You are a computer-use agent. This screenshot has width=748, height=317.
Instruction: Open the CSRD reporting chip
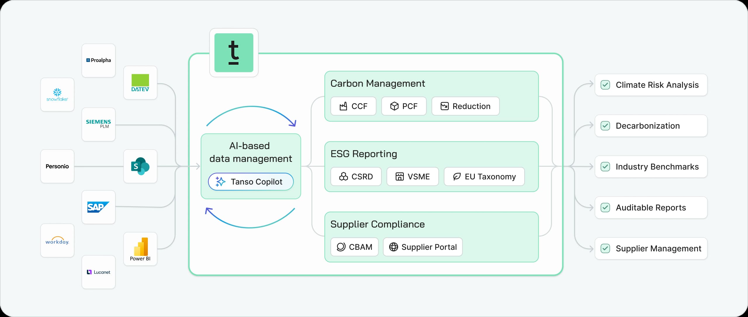(x=356, y=177)
